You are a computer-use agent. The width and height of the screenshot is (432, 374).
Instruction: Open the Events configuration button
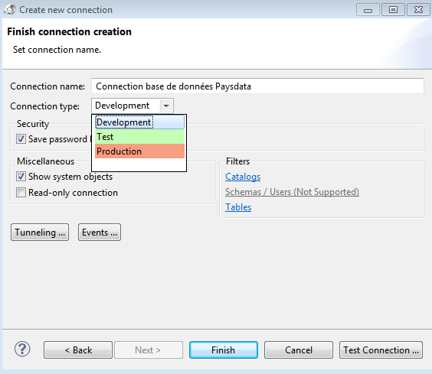[x=100, y=233]
